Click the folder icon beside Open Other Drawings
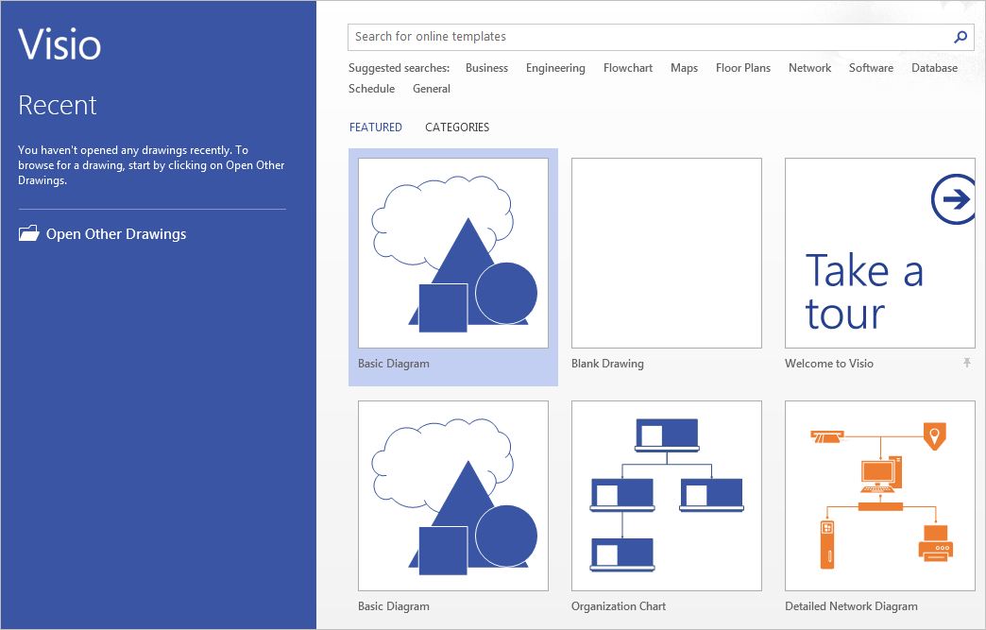Image resolution: width=986 pixels, height=630 pixels. [x=28, y=234]
